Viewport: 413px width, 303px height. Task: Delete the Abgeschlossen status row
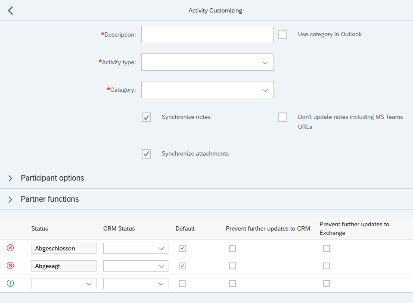(10, 248)
